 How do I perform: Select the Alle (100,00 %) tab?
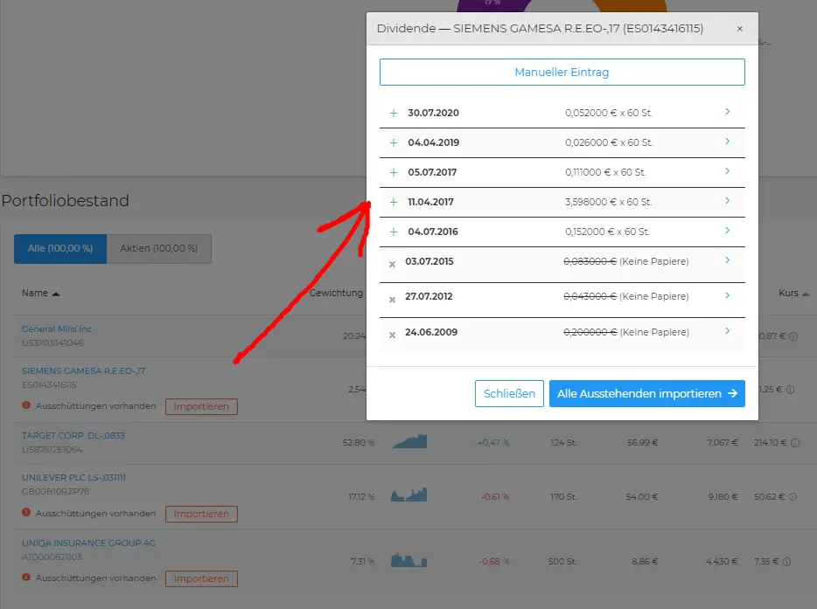coord(60,249)
